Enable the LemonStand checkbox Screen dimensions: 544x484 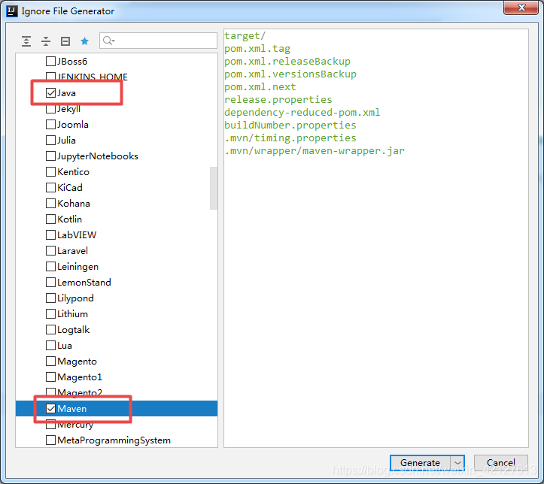tap(50, 282)
